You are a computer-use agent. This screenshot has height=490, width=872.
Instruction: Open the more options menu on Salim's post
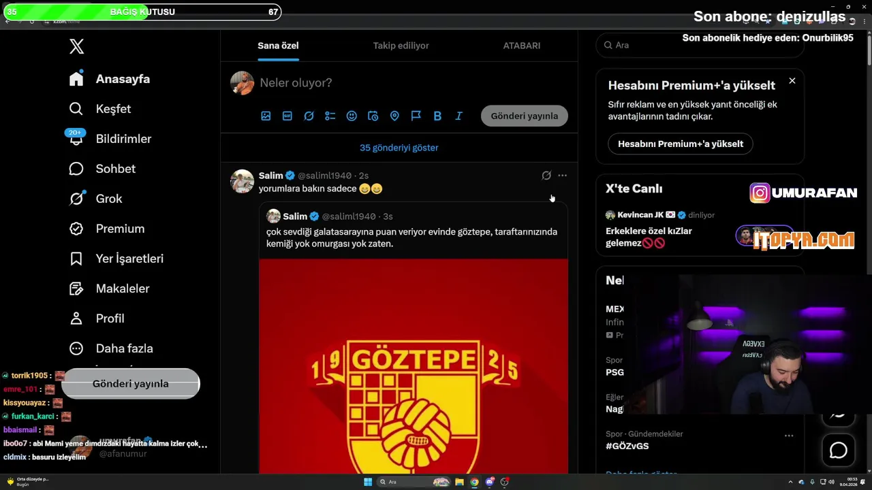coord(562,176)
